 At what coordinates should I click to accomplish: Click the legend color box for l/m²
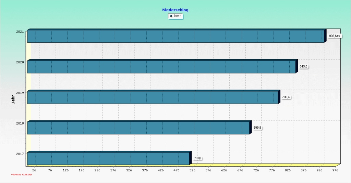(171, 16)
